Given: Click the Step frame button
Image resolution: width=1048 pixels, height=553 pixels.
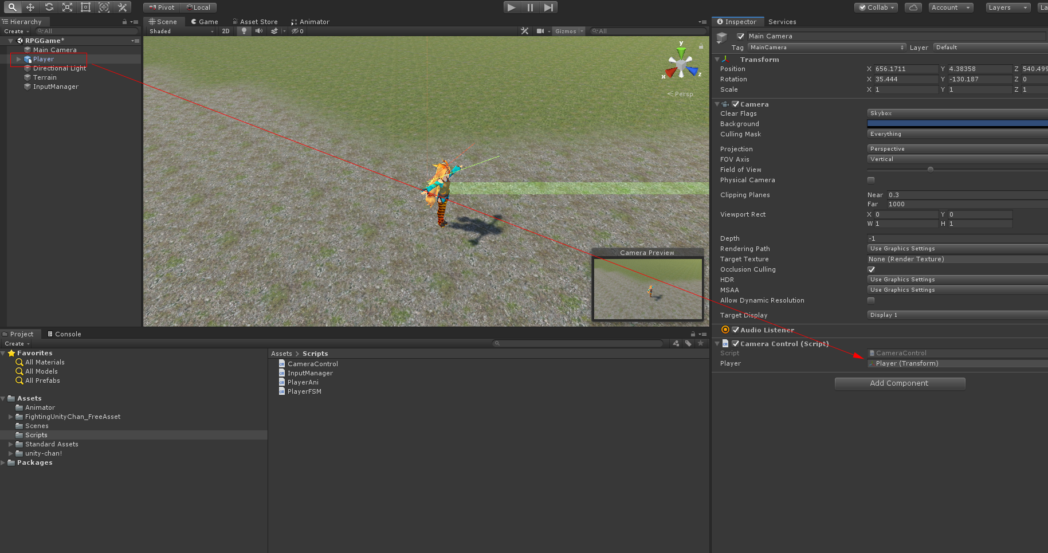Looking at the screenshot, I should click(x=548, y=7).
